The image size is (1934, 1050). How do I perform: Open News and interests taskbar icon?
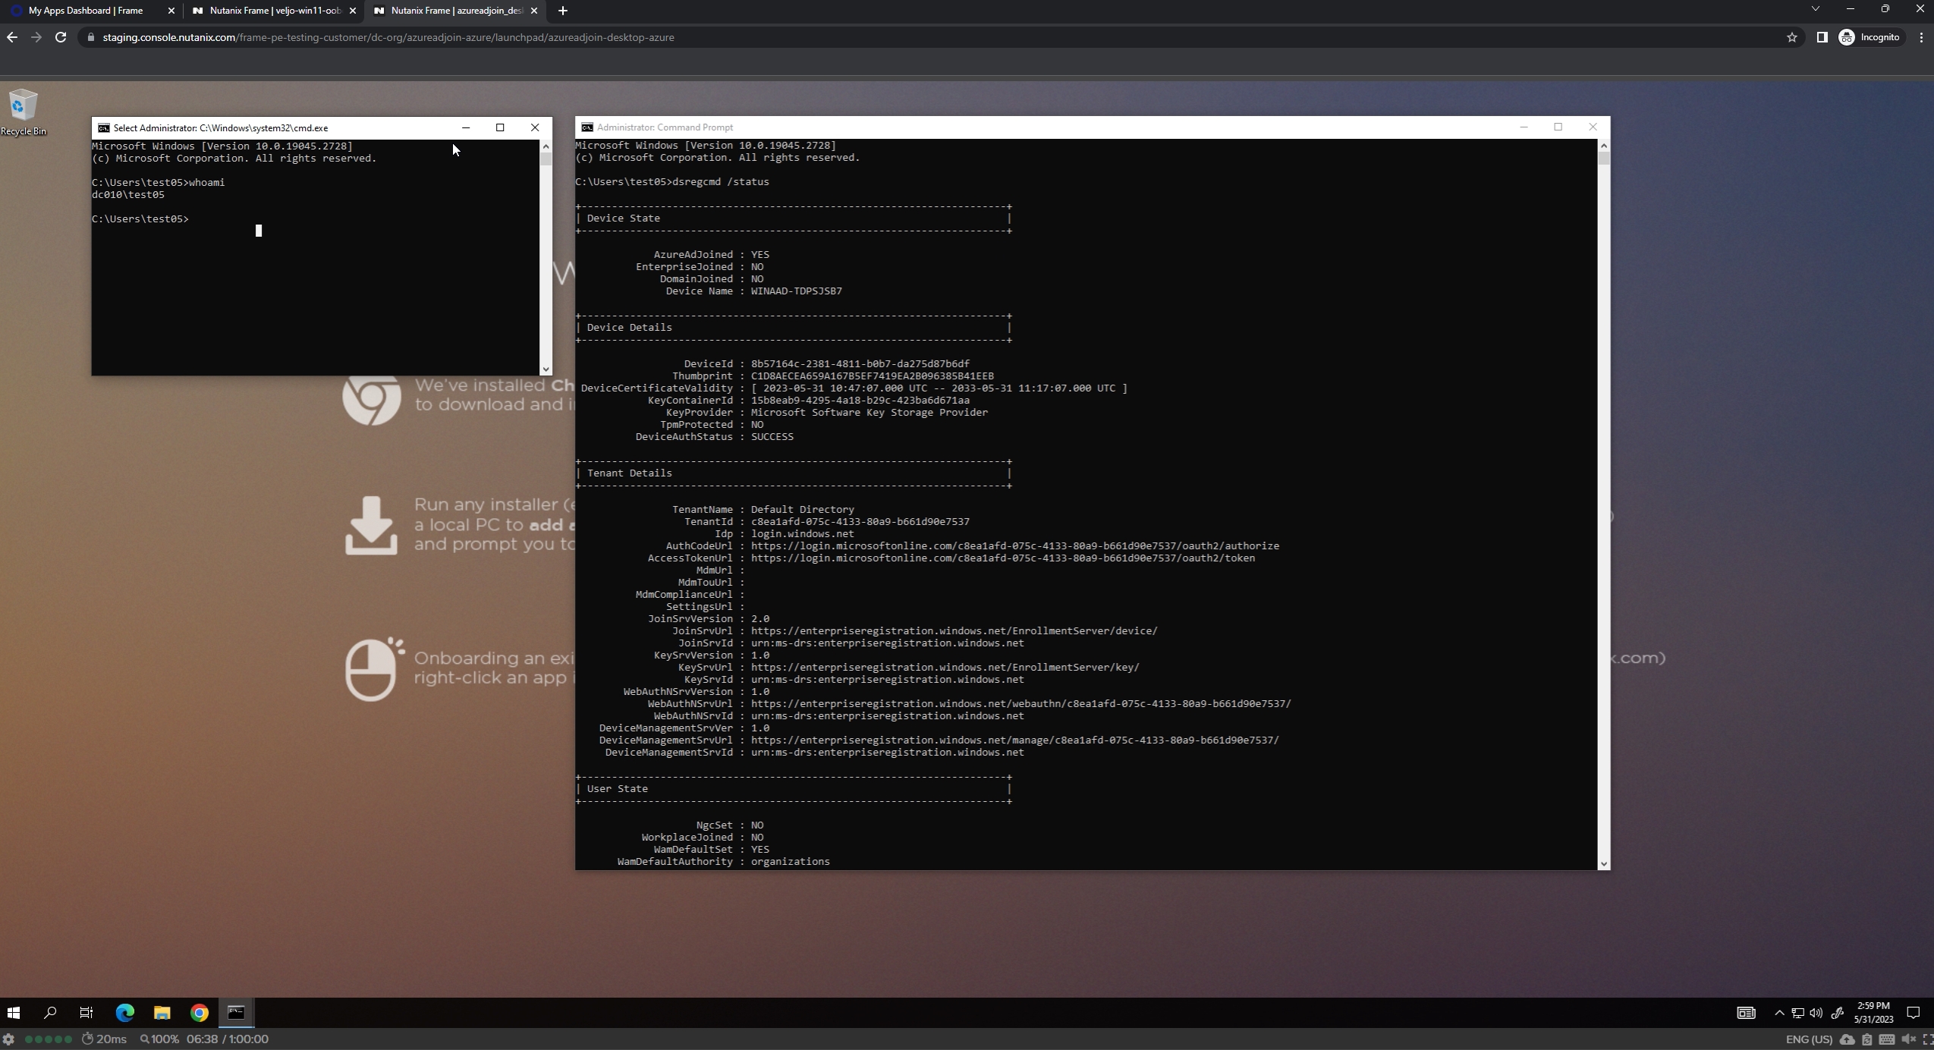[x=1746, y=1013]
